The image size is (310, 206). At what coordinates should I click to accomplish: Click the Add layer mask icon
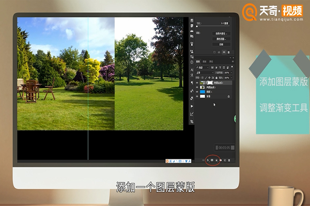pyautogui.click(x=211, y=160)
